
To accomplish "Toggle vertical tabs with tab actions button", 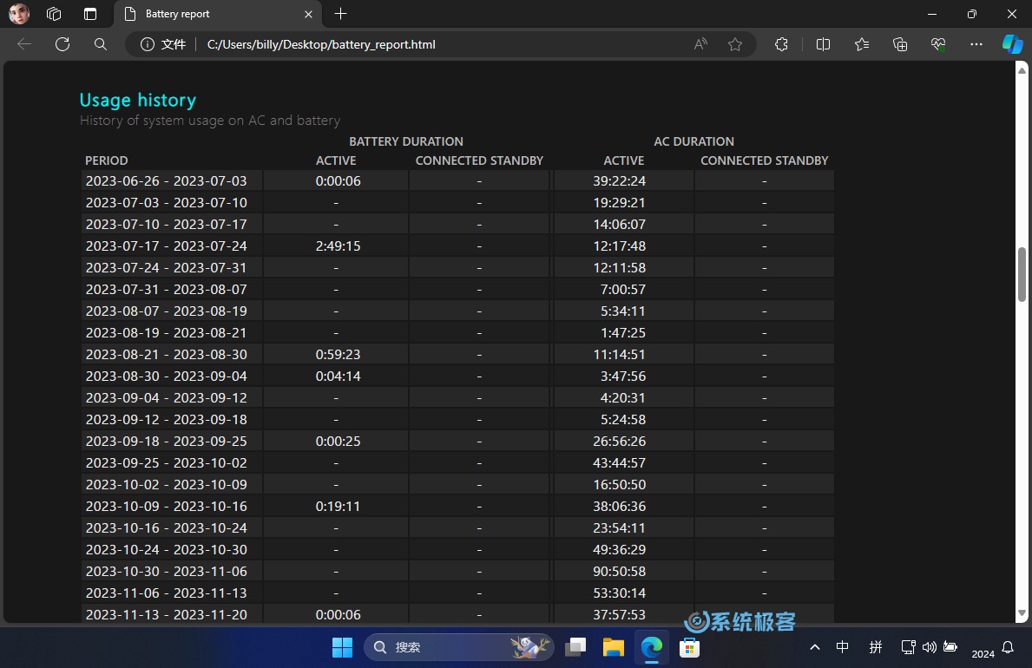I will point(90,14).
